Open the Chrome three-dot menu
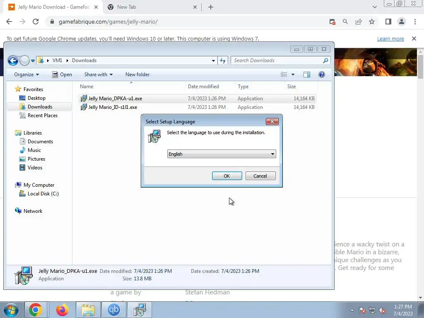Screen dimensions: 424x318 tap(415, 22)
